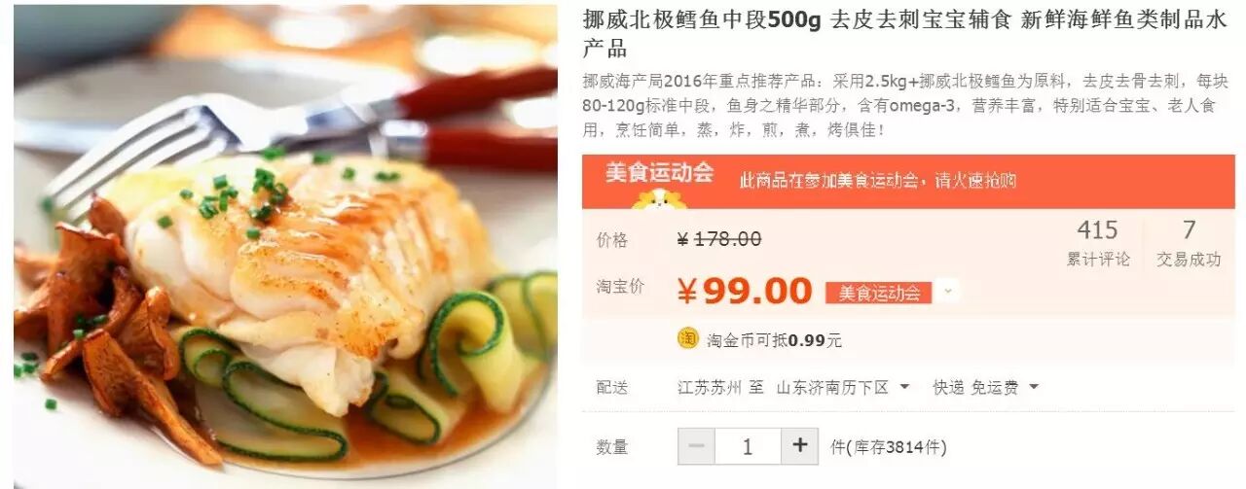This screenshot has height=489, width=1246.
Task: Open the 山东济南历下区 destination dropdown
Action: coord(843,387)
